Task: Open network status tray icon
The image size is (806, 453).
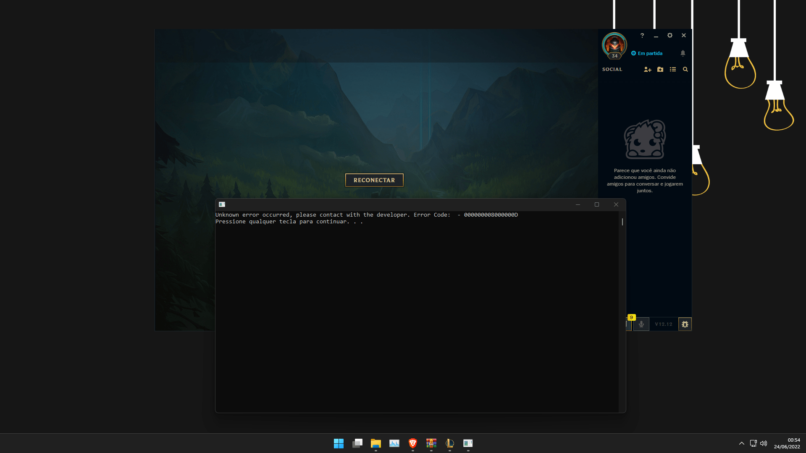Action: point(753,443)
